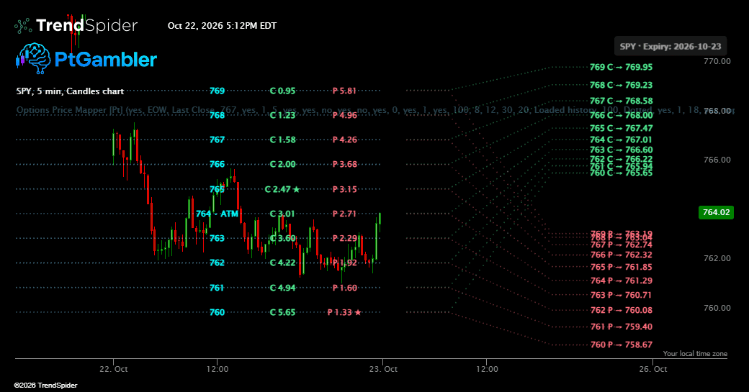
Task: Click the timestamp Oct 22, 2026 5:12PM EDT
Action: tap(222, 26)
